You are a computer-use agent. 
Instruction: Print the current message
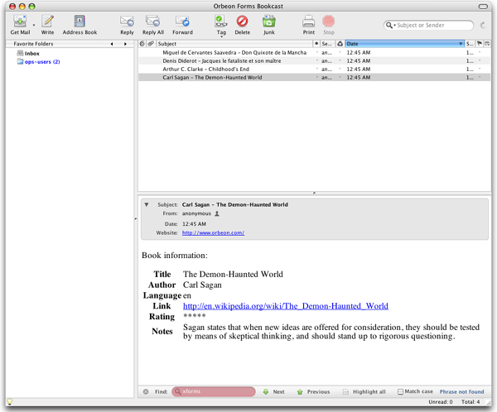pos(308,22)
